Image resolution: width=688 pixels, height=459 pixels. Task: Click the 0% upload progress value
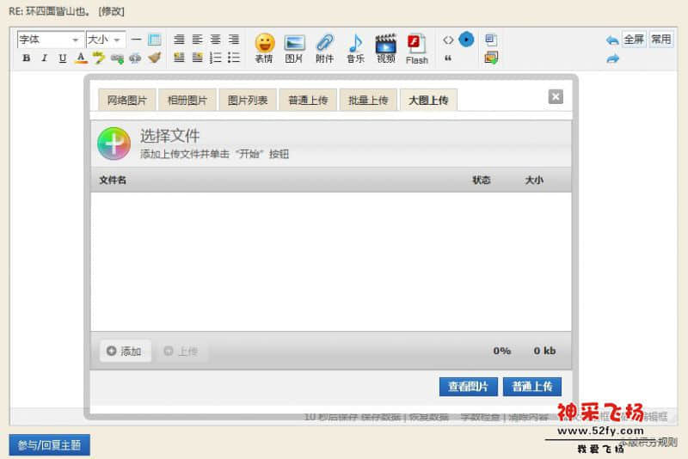502,351
